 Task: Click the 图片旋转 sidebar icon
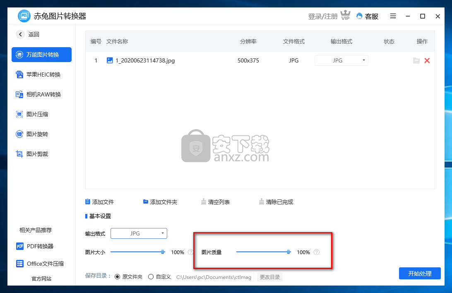click(x=19, y=134)
